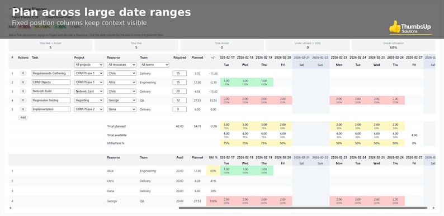Image resolution: width=444 pixels, height=216 pixels.
Task: Remove Regression Testing task via X button
Action: point(23,100)
